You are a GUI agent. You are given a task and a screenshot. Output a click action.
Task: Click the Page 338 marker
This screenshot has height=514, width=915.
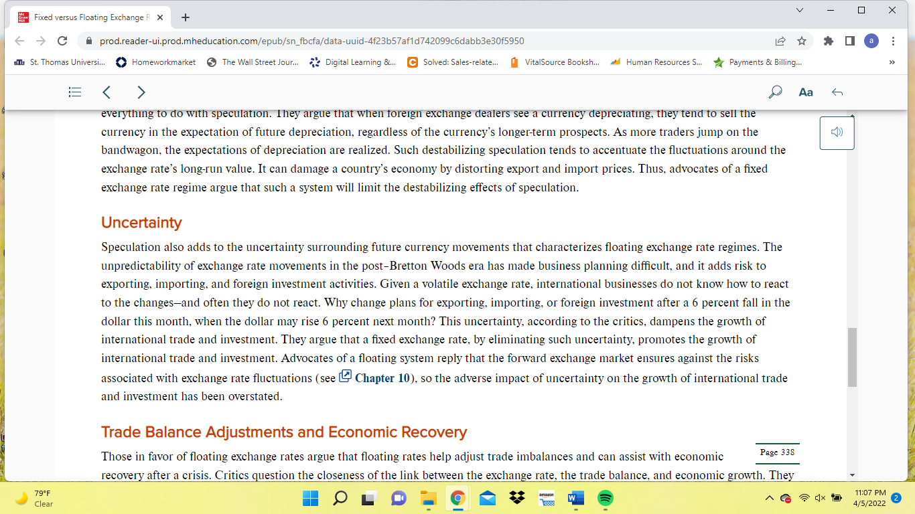coord(778,452)
